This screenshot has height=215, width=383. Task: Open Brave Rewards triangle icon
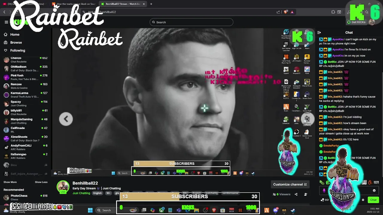292,12
